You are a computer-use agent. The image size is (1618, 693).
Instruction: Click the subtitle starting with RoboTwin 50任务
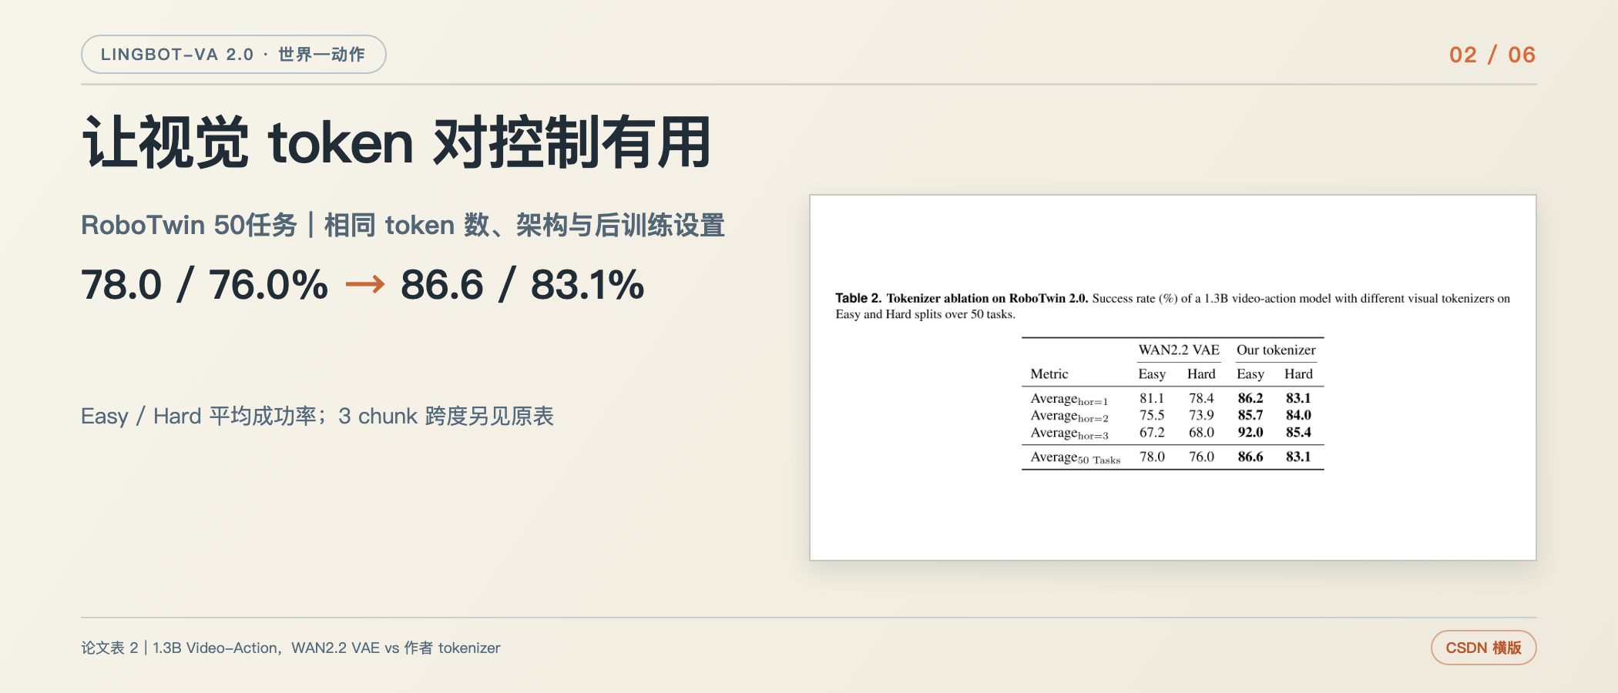[403, 226]
